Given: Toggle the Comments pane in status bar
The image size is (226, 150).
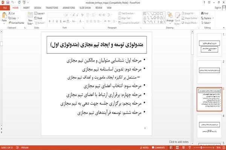Looking at the screenshot, I should tap(158, 147).
